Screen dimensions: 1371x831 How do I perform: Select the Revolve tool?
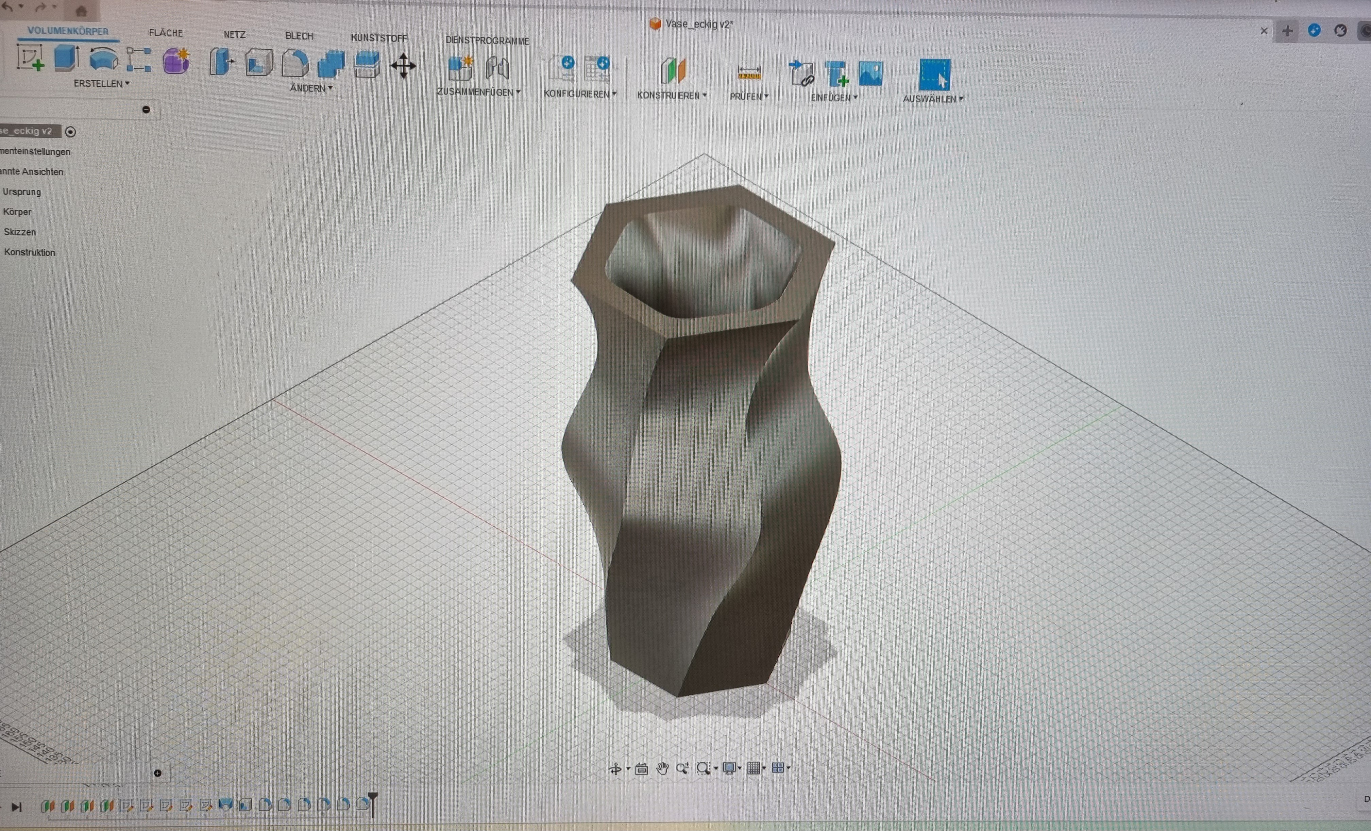tap(103, 59)
